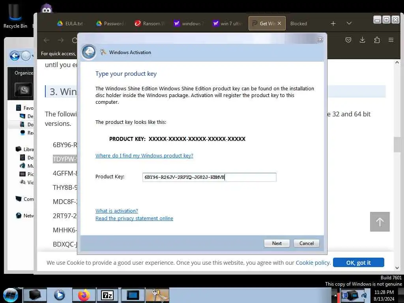Select Computer in Explorer navigation pane
Image resolution: width=404 pixels, height=303 pixels.
[x=25, y=199]
